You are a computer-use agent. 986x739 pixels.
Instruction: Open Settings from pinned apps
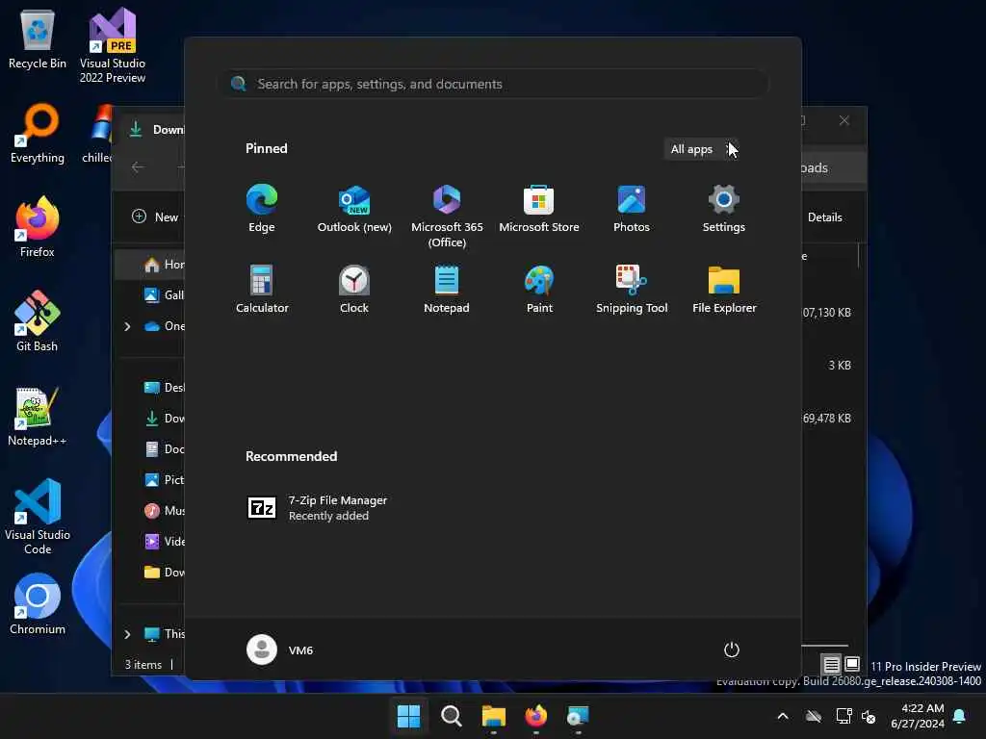point(724,209)
